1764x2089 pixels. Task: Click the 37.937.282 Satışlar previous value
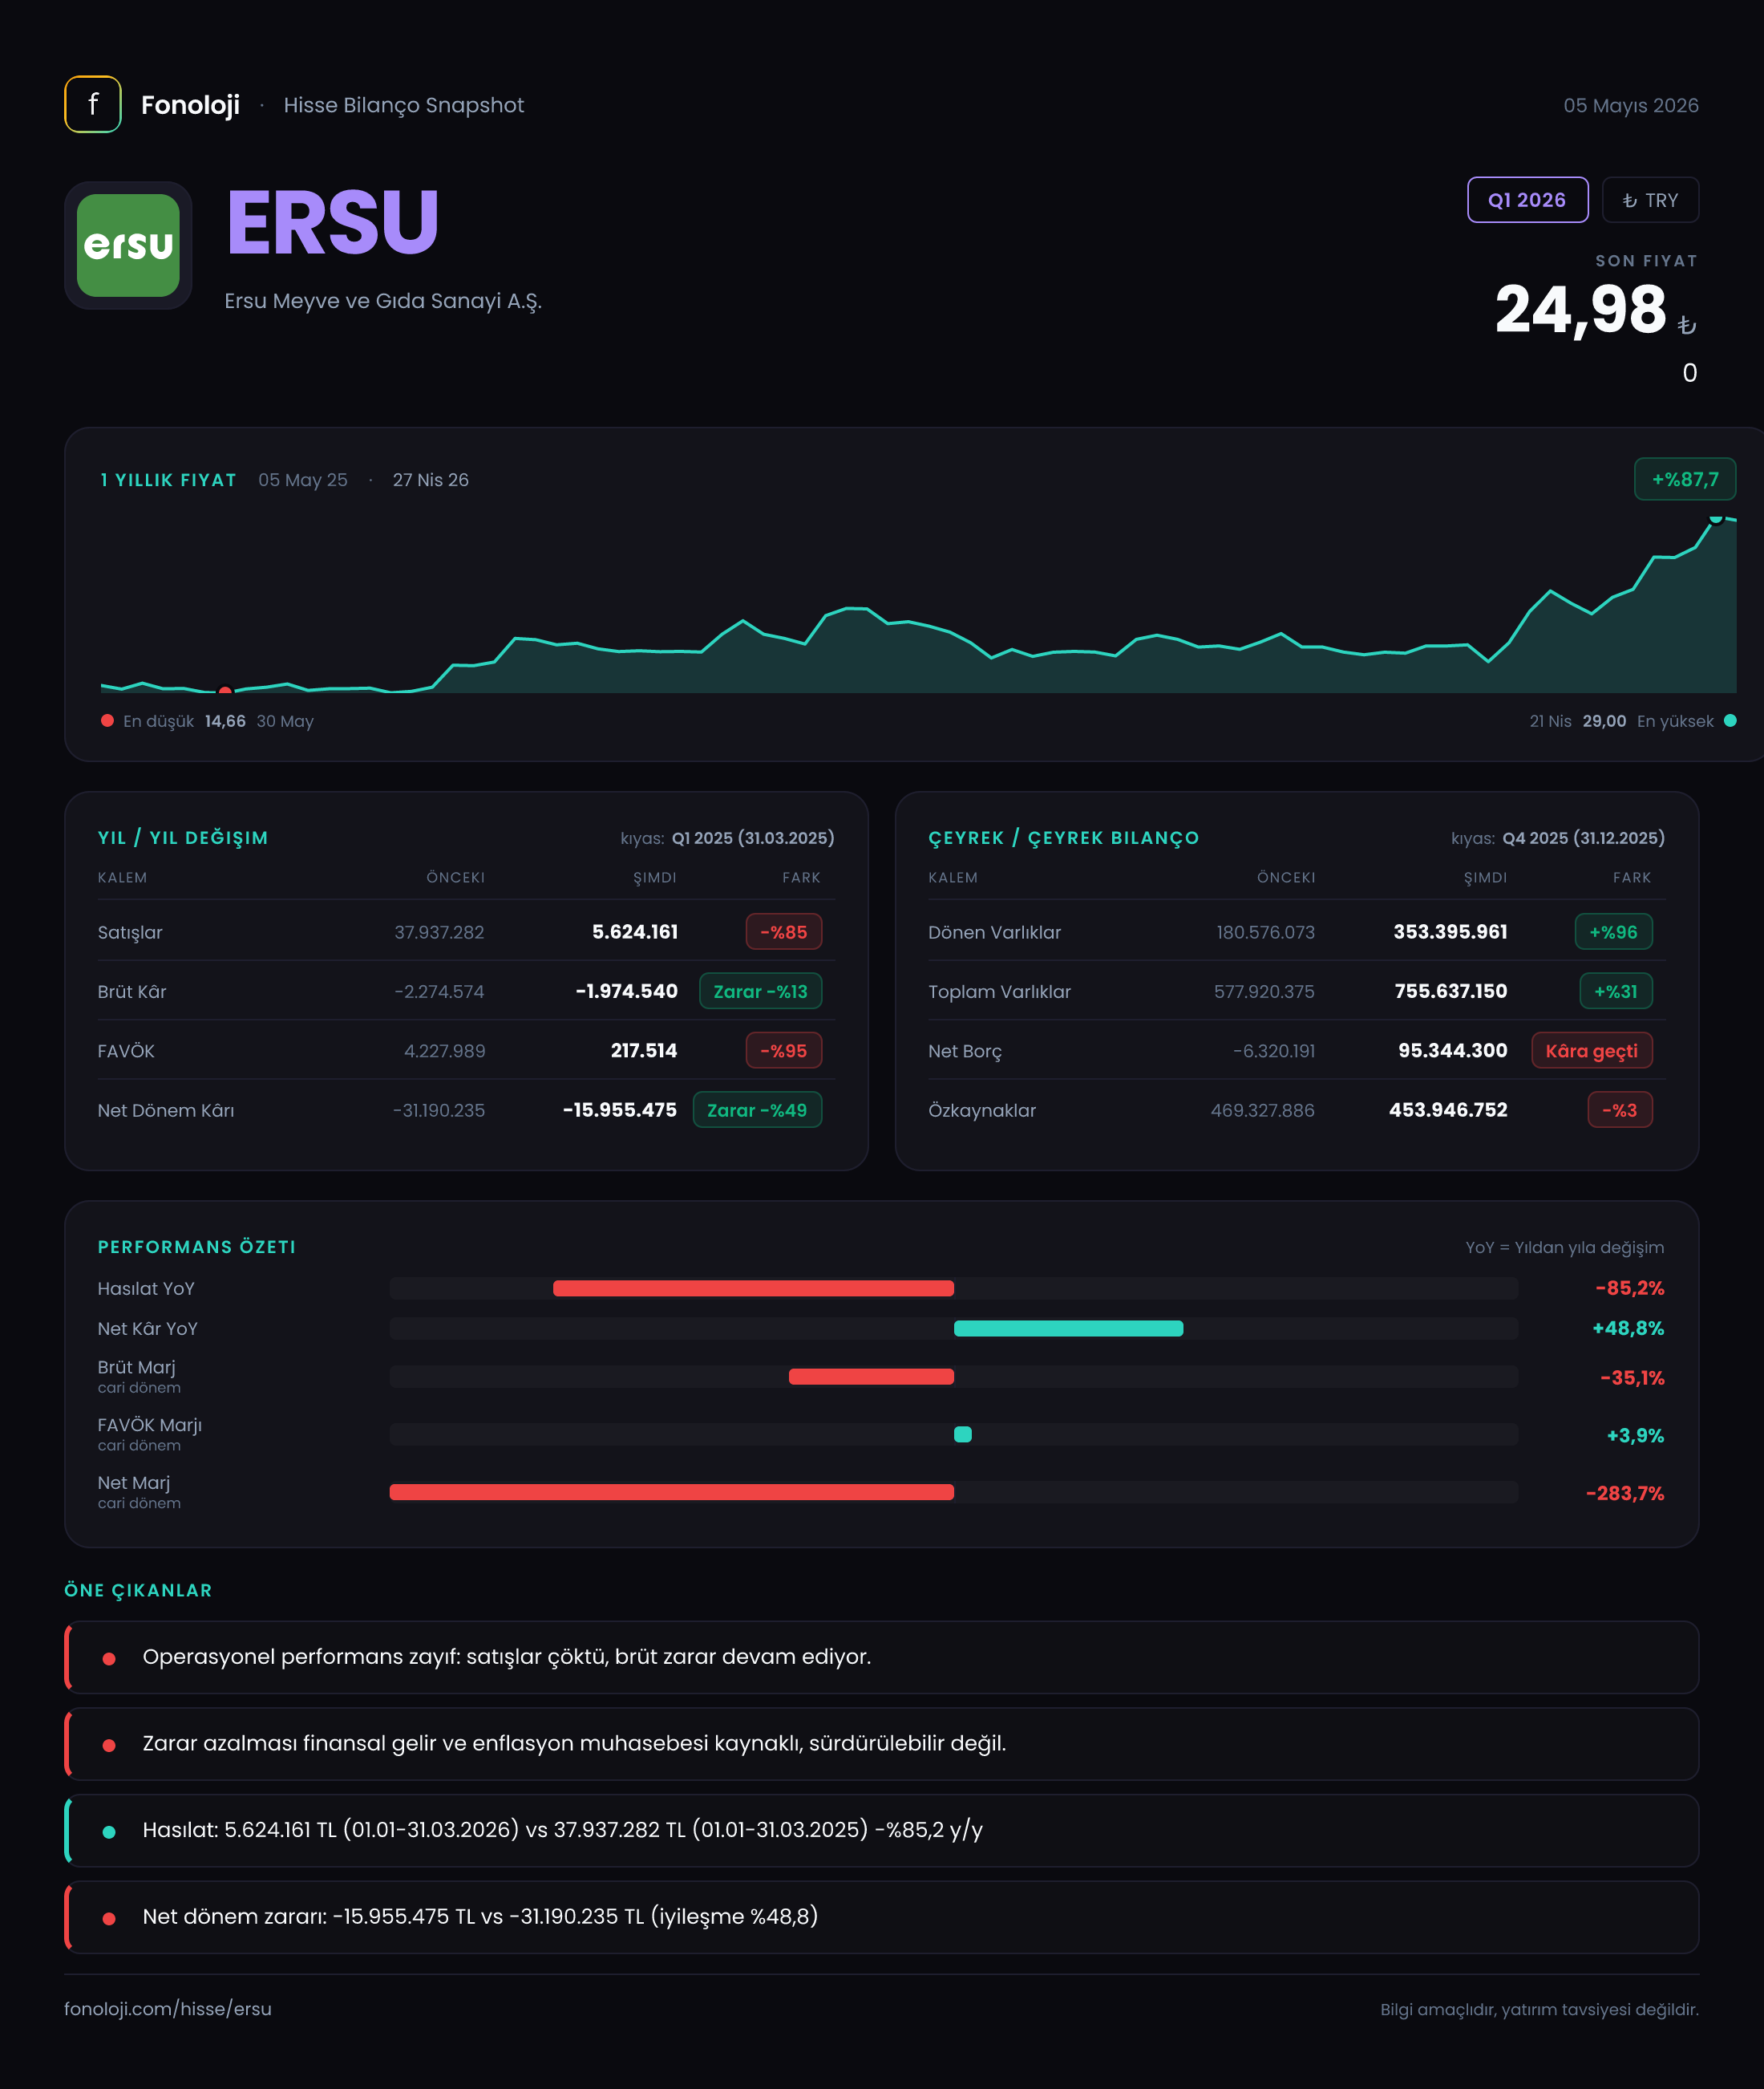coord(439,932)
